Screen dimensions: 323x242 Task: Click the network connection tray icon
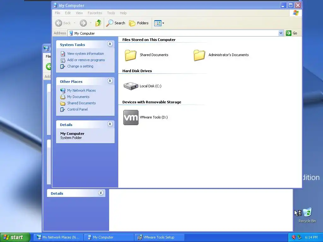pyautogui.click(x=300, y=237)
